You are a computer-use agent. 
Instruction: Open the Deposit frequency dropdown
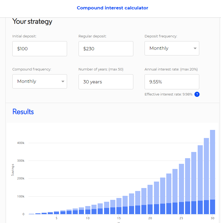coord(172,48)
